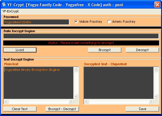Click Encrypted Text horizontal scroll left arrow
This screenshot has height=116, width=162.
click(86, 101)
